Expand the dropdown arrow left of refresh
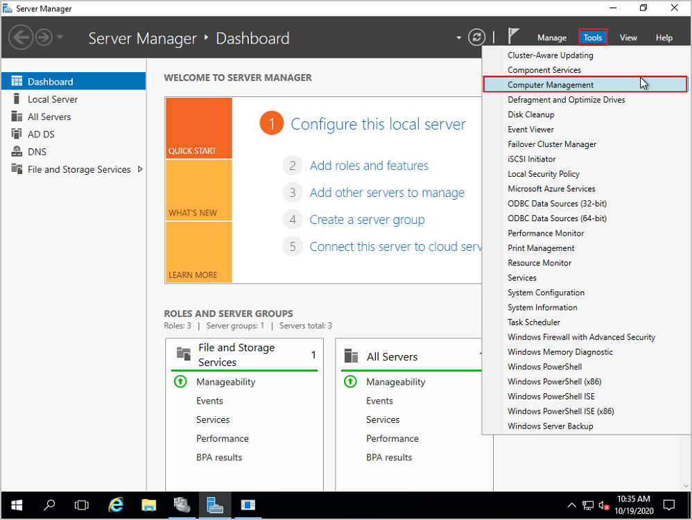 point(458,38)
